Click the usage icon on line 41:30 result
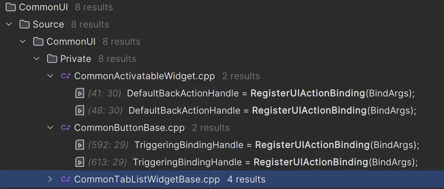Screen dimensions: 444x189 (x=79, y=93)
